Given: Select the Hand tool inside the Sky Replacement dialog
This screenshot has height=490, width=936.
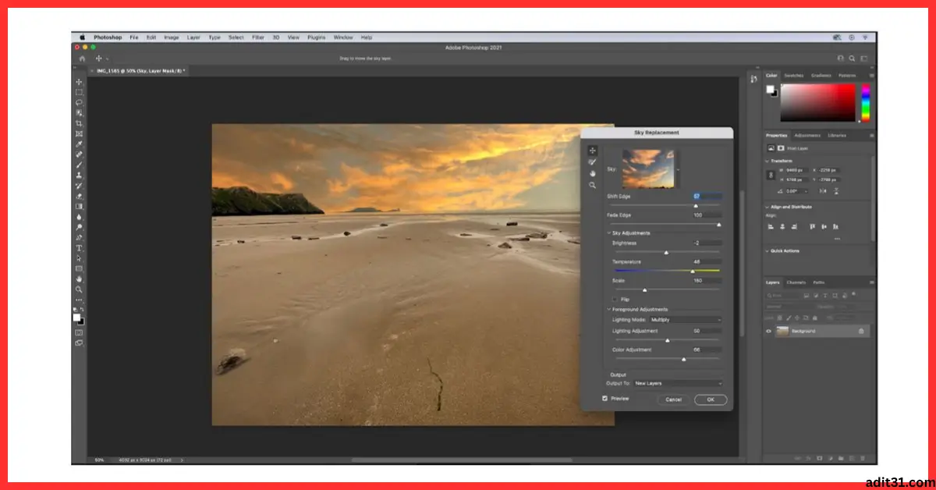Looking at the screenshot, I should (592, 173).
